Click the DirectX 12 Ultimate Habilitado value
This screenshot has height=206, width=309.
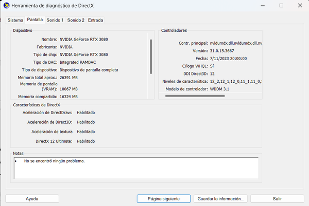point(86,141)
